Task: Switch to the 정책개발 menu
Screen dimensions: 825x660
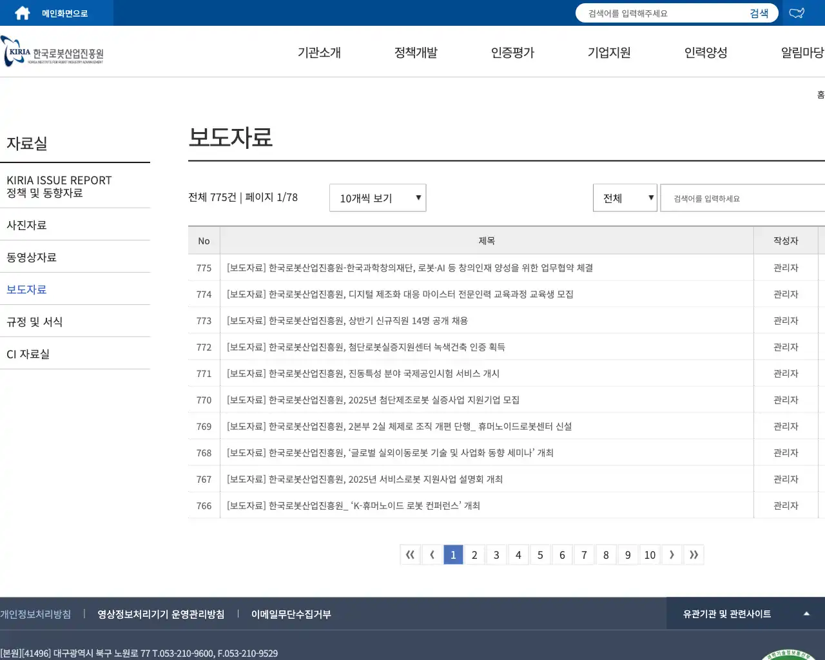Action: [x=416, y=53]
